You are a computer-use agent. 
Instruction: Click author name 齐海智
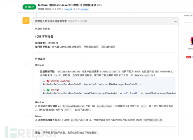(43, 9)
